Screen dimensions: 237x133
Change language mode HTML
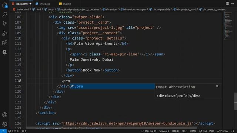(193, 131)
